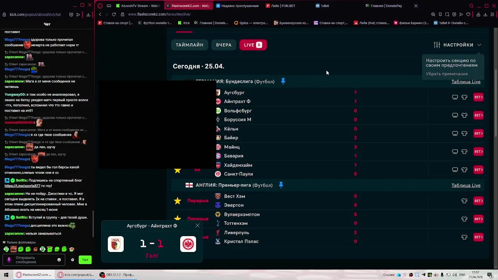Viewport: 498px width, 280px height.
Task: Open emoji picker in chat input
Action: pos(59,260)
